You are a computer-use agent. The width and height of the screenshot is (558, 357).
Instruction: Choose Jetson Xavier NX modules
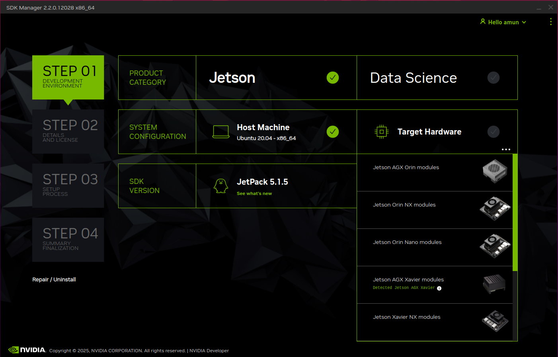[x=435, y=322]
